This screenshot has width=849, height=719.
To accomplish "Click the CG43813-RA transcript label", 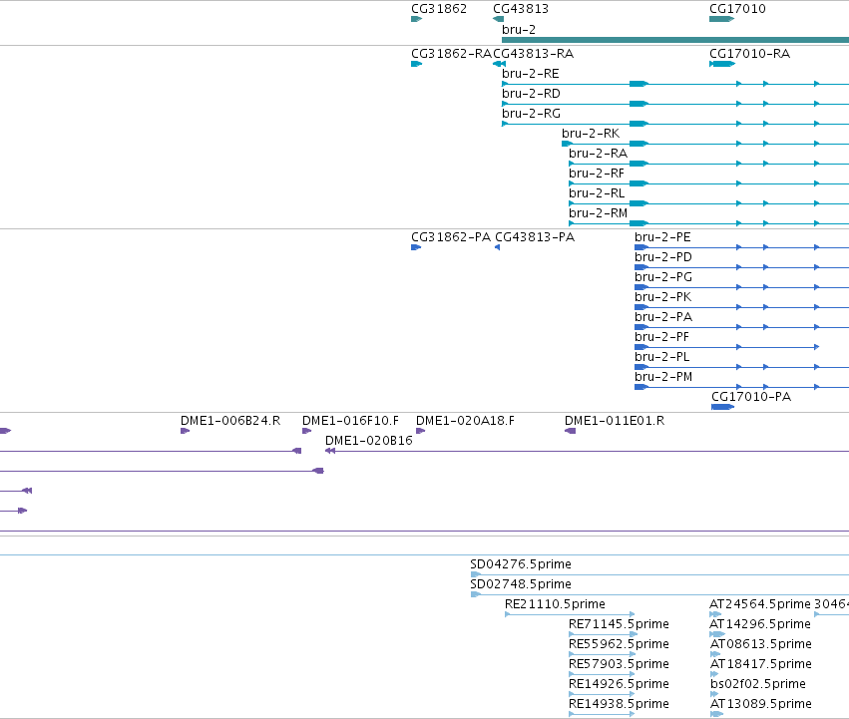I will (534, 54).
